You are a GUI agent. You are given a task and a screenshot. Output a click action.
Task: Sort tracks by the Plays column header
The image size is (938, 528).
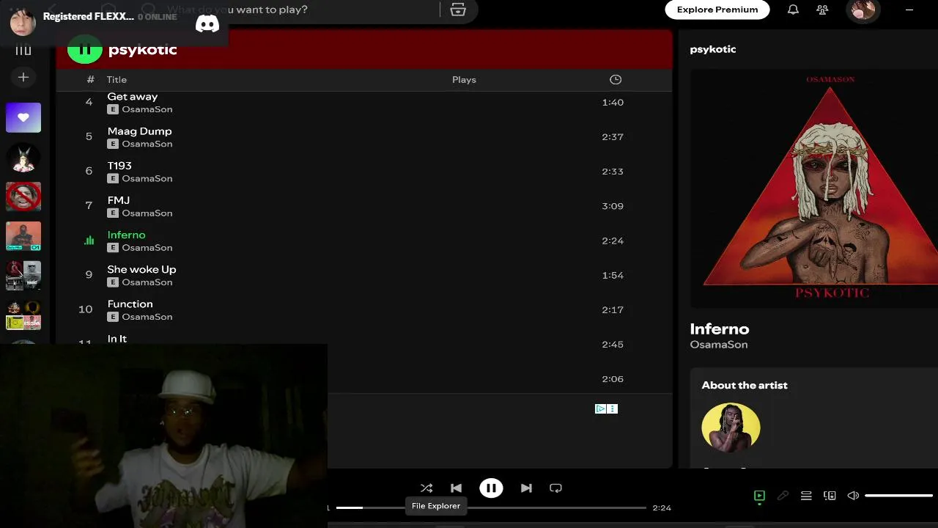pos(464,80)
